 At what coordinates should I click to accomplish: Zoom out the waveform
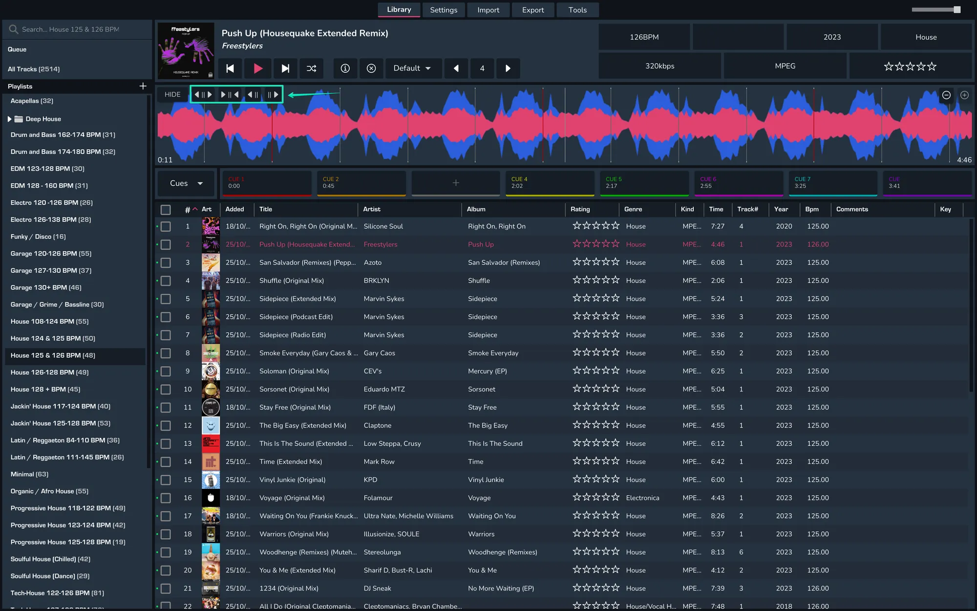[x=946, y=95]
